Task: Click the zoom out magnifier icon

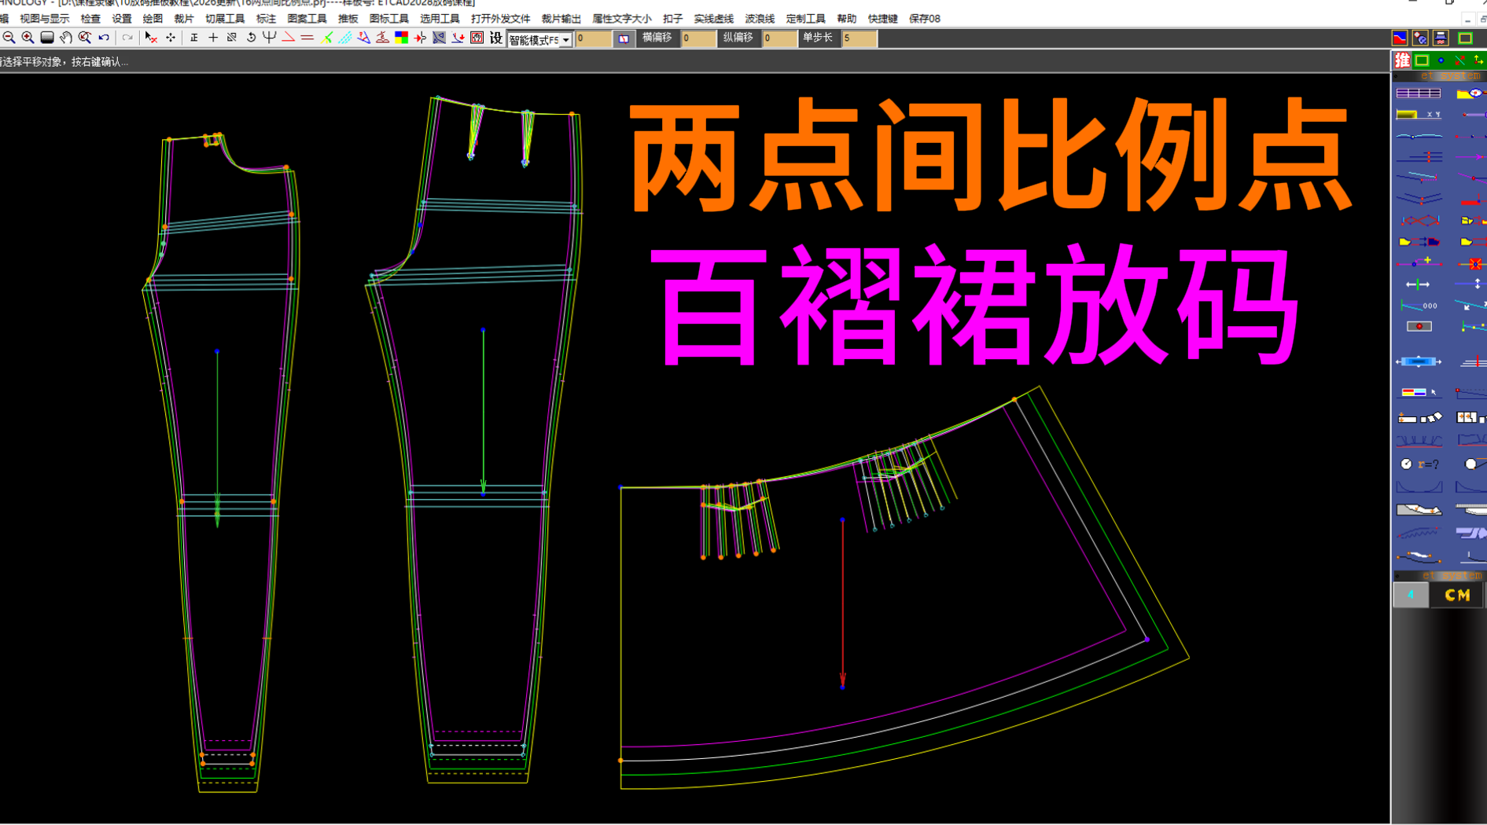Action: pyautogui.click(x=9, y=38)
